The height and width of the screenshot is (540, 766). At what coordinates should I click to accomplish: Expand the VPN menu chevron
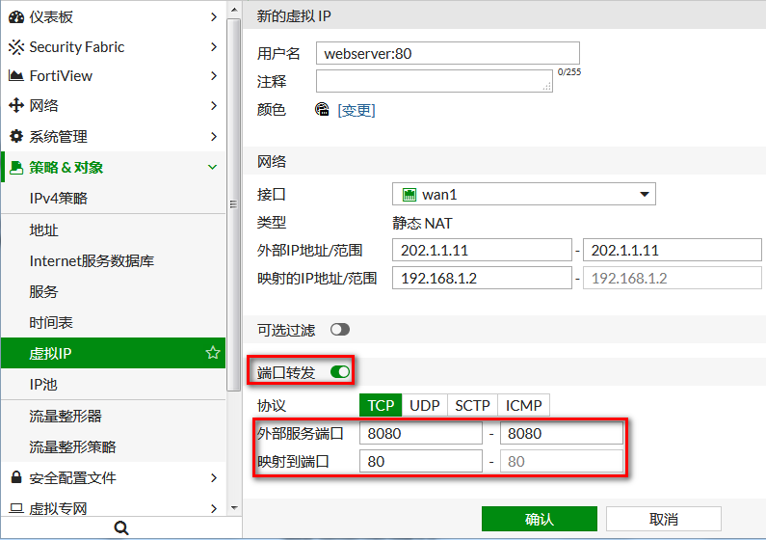tap(214, 509)
